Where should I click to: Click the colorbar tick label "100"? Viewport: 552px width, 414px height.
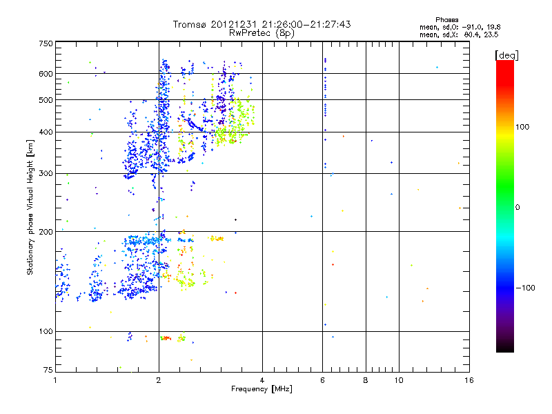point(522,127)
